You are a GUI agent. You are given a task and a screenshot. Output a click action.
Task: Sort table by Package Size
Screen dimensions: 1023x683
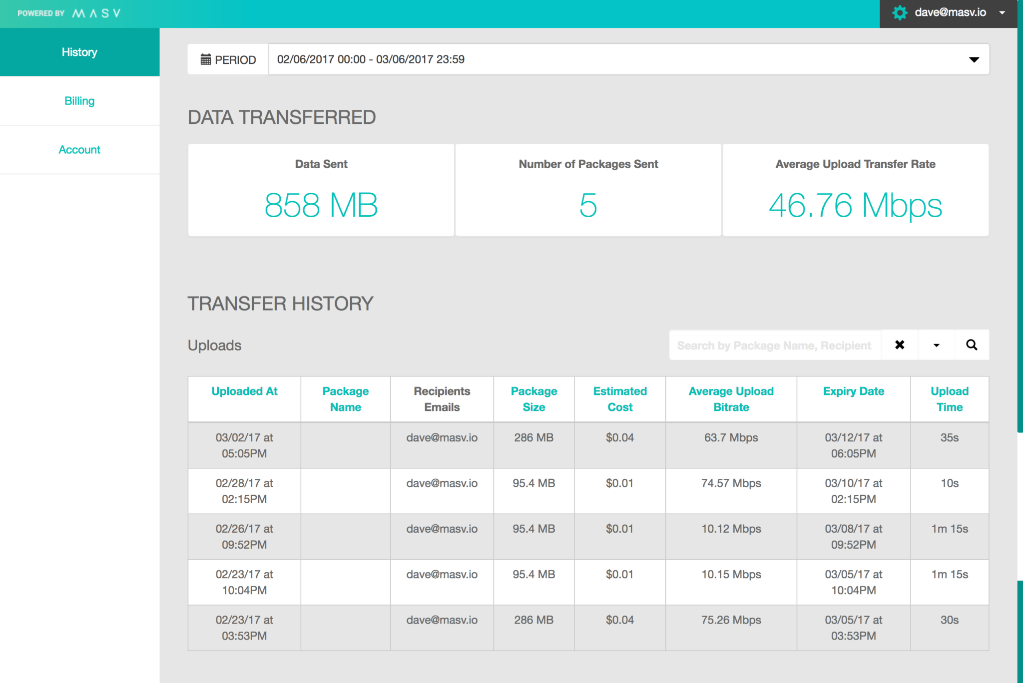(x=533, y=399)
